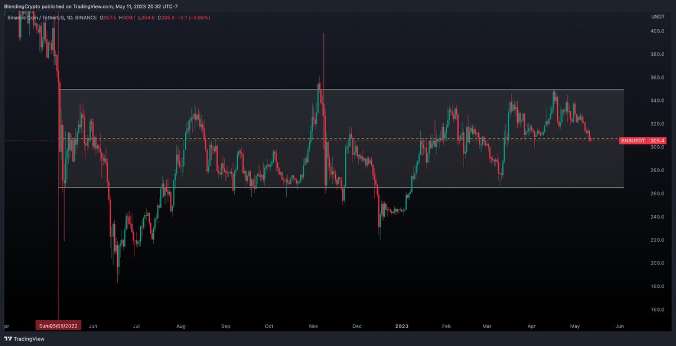Click the '260.0' price axis label
Image resolution: width=676 pixels, height=346 pixels.
click(658, 194)
